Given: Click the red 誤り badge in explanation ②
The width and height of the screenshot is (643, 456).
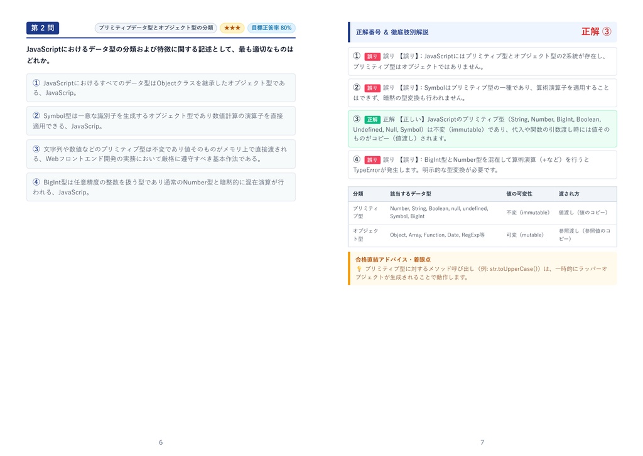Looking at the screenshot, I should tap(372, 88).
